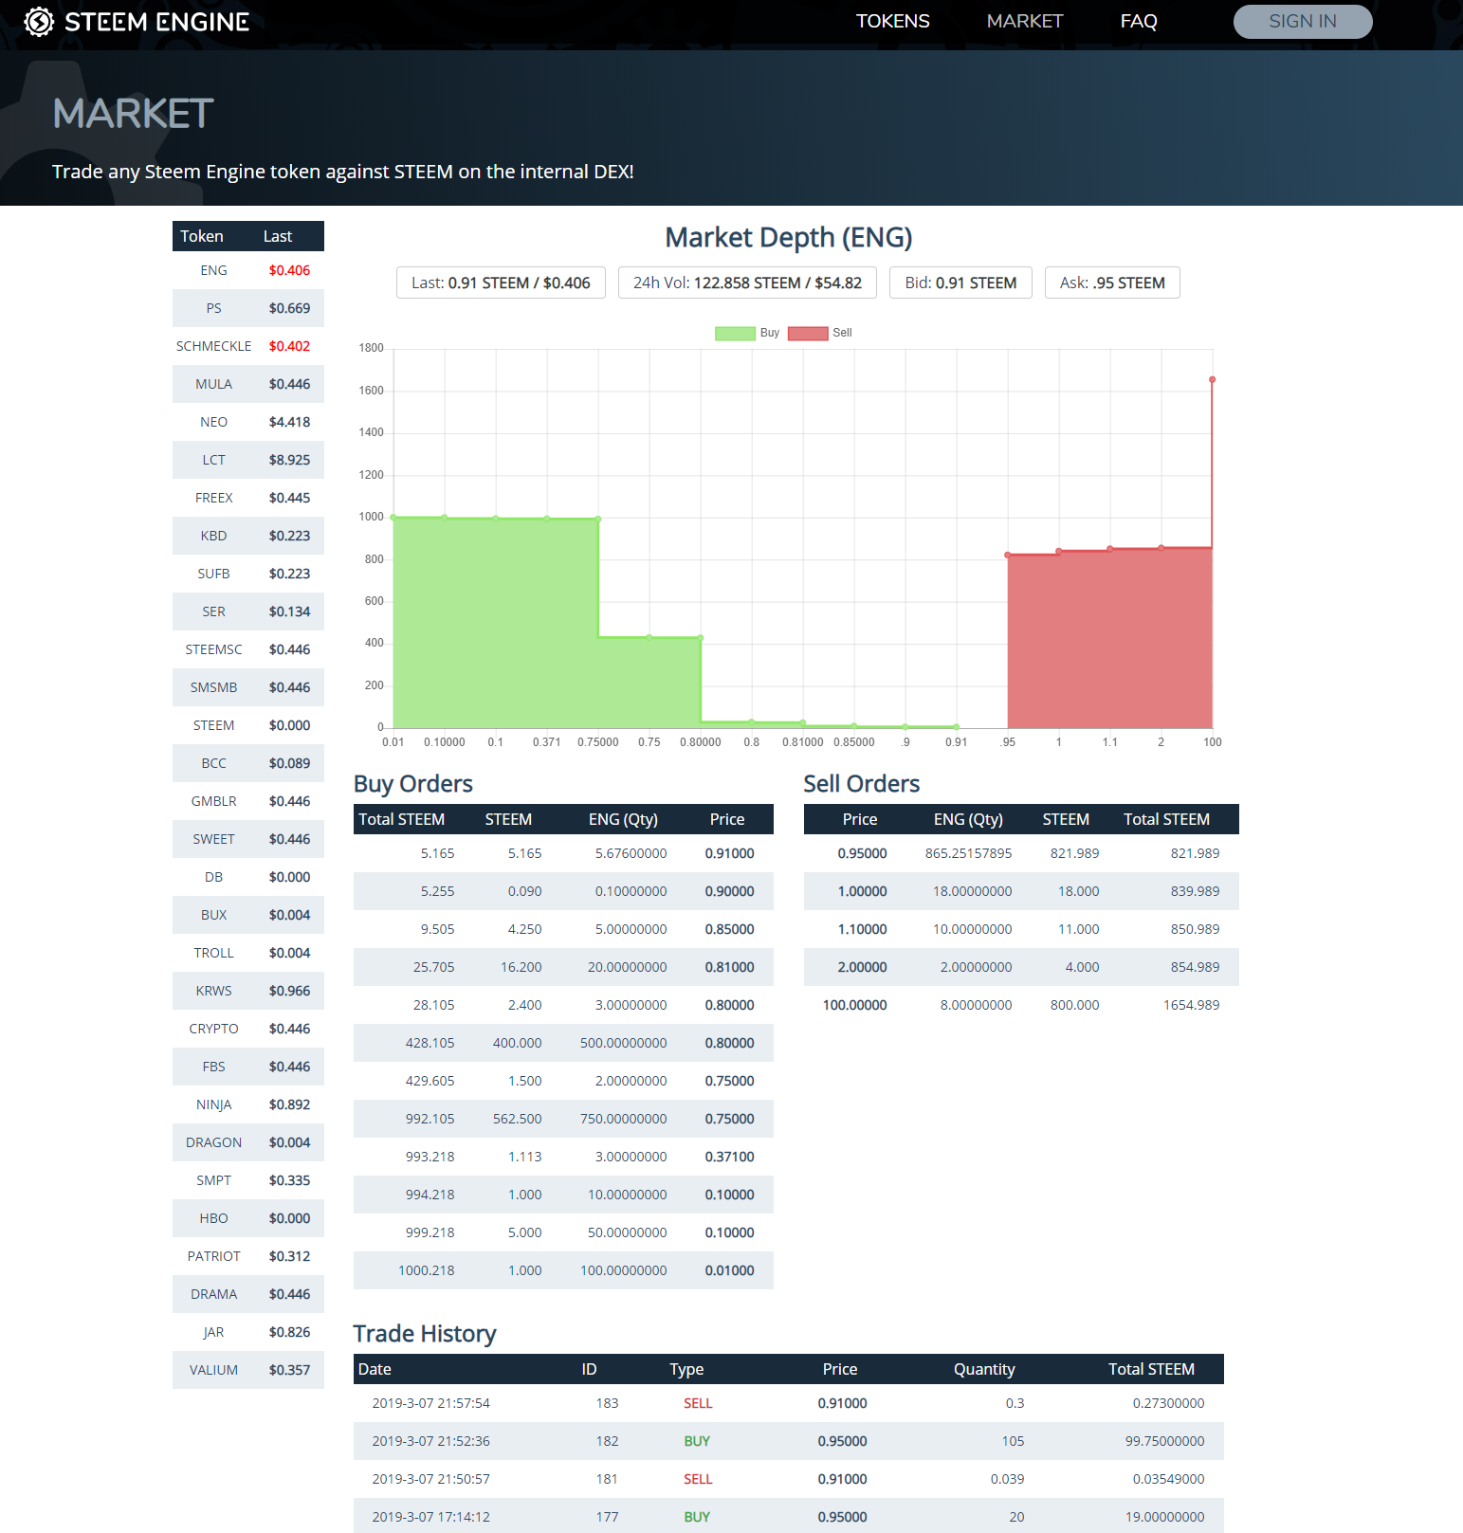
Task: Select the DB token
Action: pyautogui.click(x=248, y=877)
